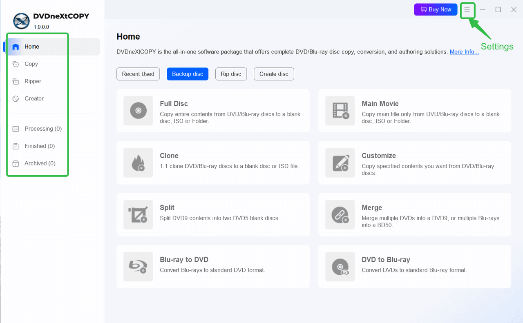This screenshot has width=523, height=323.
Task: Click 'Copy main title only' description
Action: point(431,118)
